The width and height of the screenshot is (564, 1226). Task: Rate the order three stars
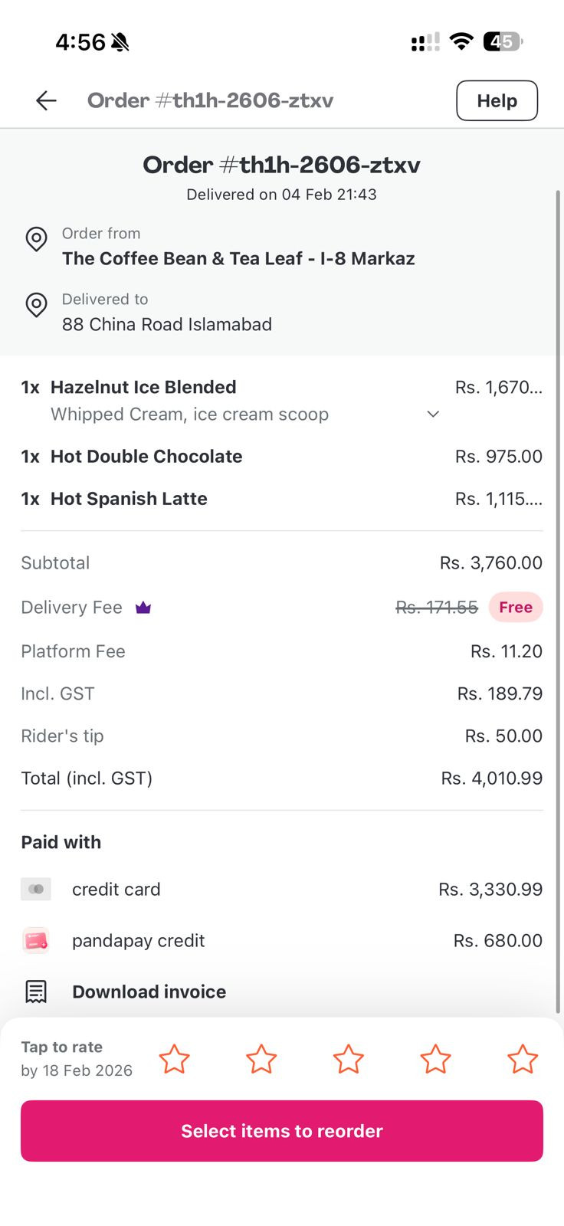coord(349,1059)
